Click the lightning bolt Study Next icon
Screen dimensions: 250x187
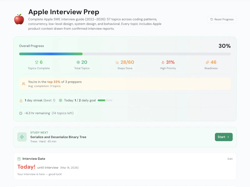click(22, 137)
